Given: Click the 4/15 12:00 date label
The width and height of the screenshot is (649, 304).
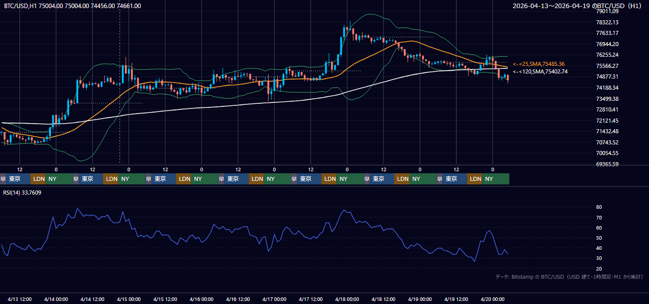Looking at the screenshot, I should pos(166,299).
